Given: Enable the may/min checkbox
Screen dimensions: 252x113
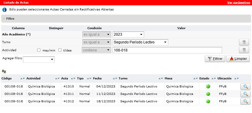Looking at the screenshot, I should tap(39, 50).
